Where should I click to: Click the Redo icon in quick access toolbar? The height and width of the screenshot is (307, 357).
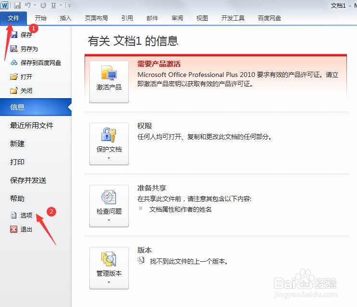[43, 5]
